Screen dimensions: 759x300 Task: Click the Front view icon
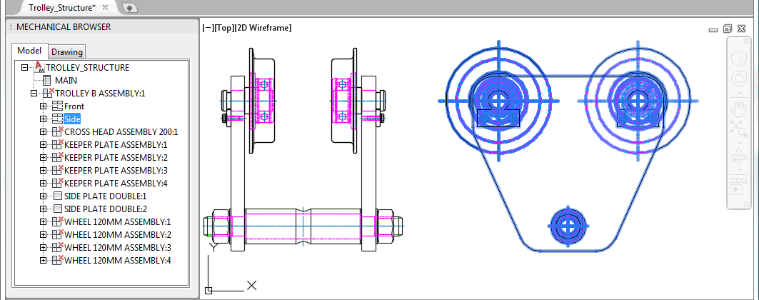coord(57,106)
